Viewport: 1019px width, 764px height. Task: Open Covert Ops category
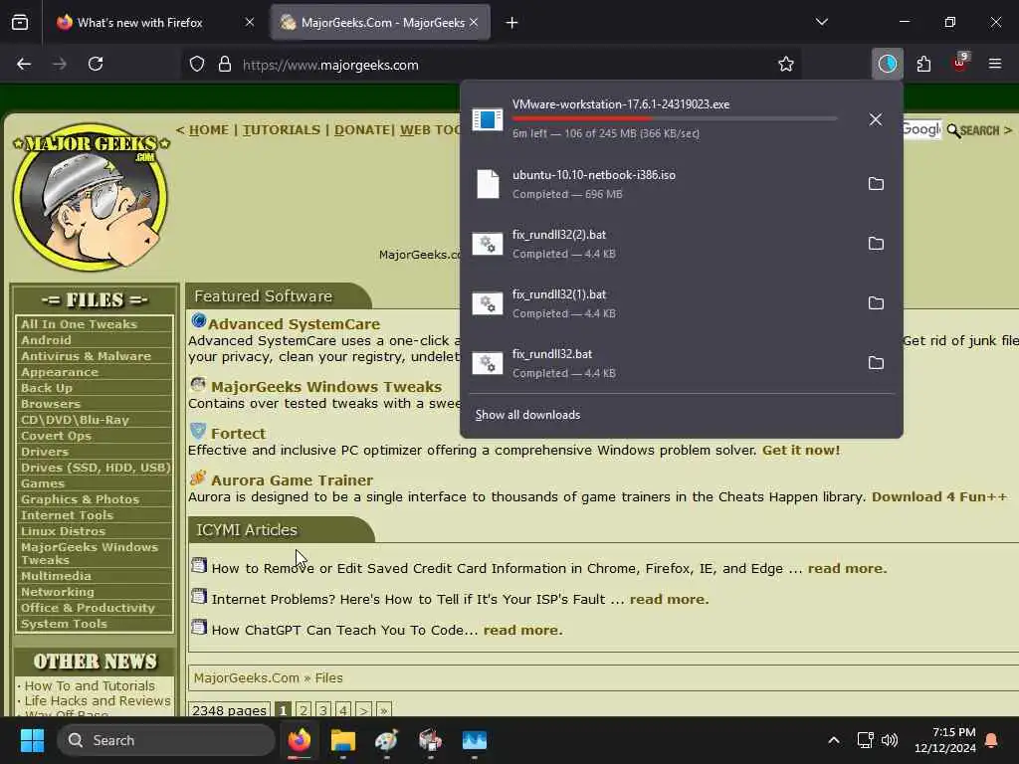pos(56,436)
